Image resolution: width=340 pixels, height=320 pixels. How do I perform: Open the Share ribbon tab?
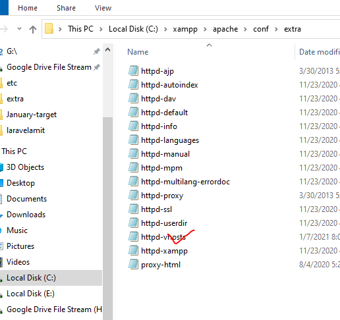tap(66, 8)
